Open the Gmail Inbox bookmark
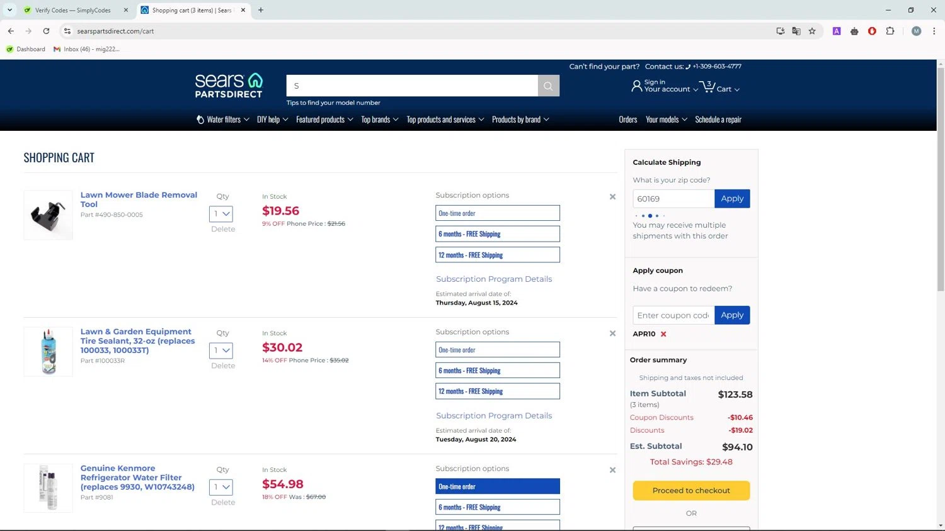Image resolution: width=945 pixels, height=531 pixels. pos(87,49)
